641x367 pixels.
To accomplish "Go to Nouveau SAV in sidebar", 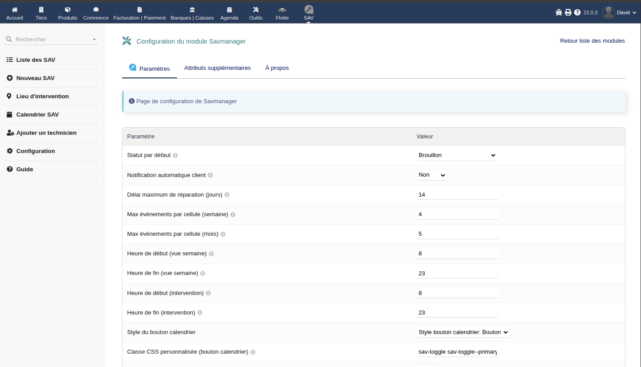I will (35, 78).
